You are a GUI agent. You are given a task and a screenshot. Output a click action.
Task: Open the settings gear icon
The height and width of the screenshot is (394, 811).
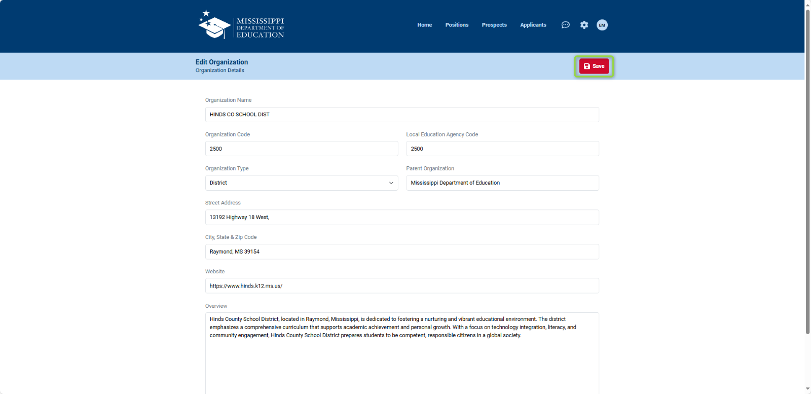pos(584,25)
